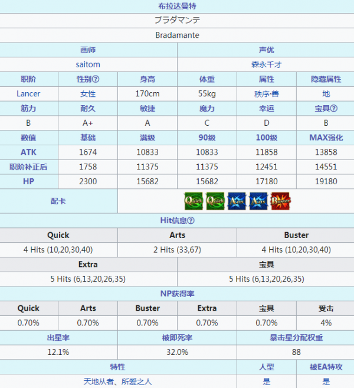Select the title 布拉达曼特
Viewport: 354px width, 388px height.
[x=177, y=6]
